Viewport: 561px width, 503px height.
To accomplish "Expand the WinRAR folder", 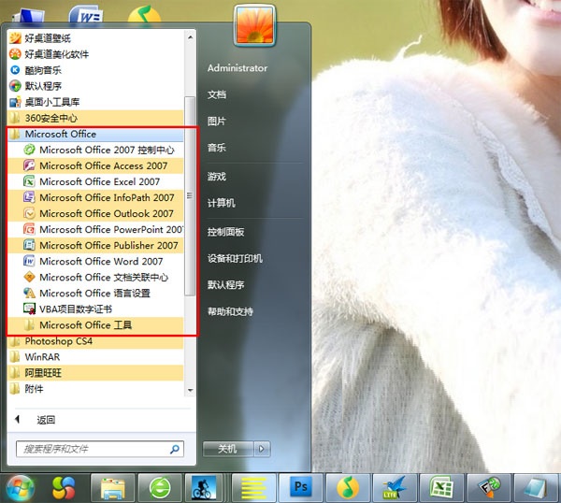I will click(95, 356).
